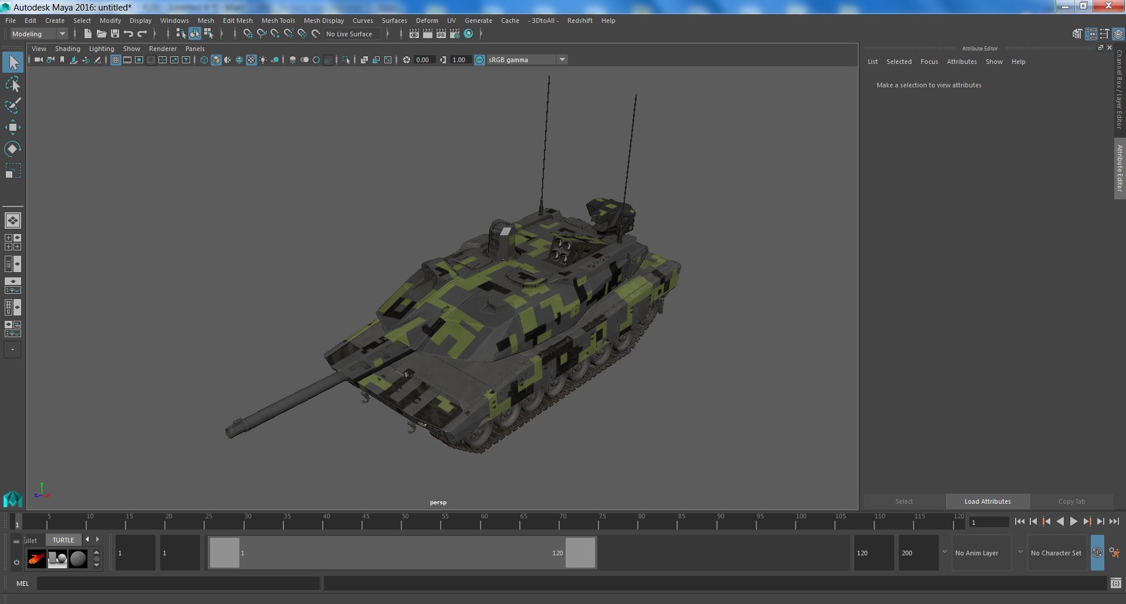Open Script Editor icon at bottom right
1126x604 pixels.
pos(1116,583)
